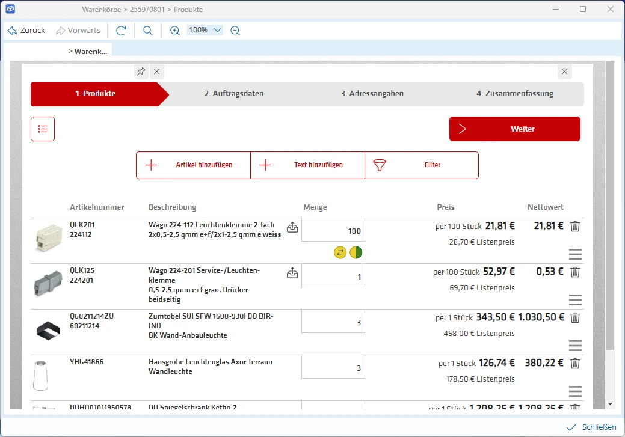Viewport: 625px width, 437px height.
Task: Pin the panel using the pin icon
Action: (141, 71)
